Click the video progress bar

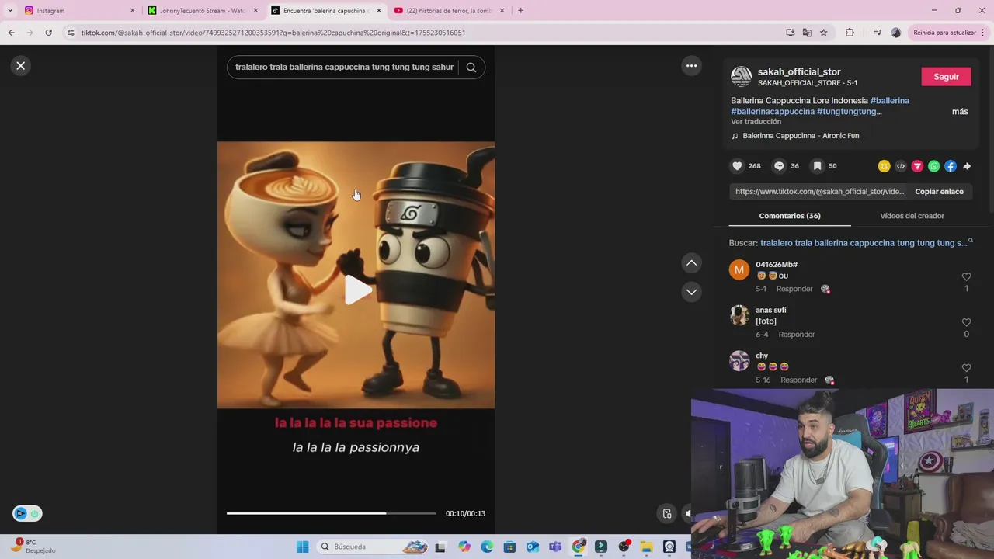click(x=332, y=513)
